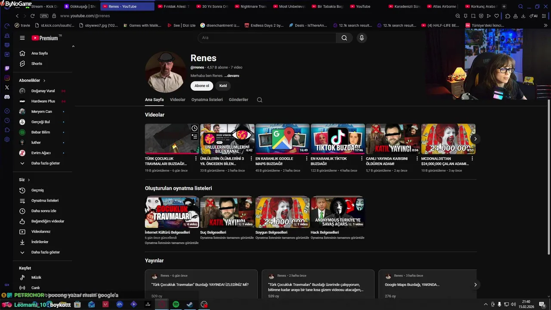Open the browser easy setup menu icon
The image size is (551, 310).
point(545,16)
